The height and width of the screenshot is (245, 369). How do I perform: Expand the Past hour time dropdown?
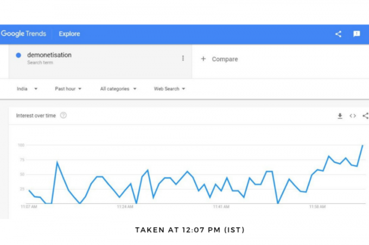click(68, 89)
